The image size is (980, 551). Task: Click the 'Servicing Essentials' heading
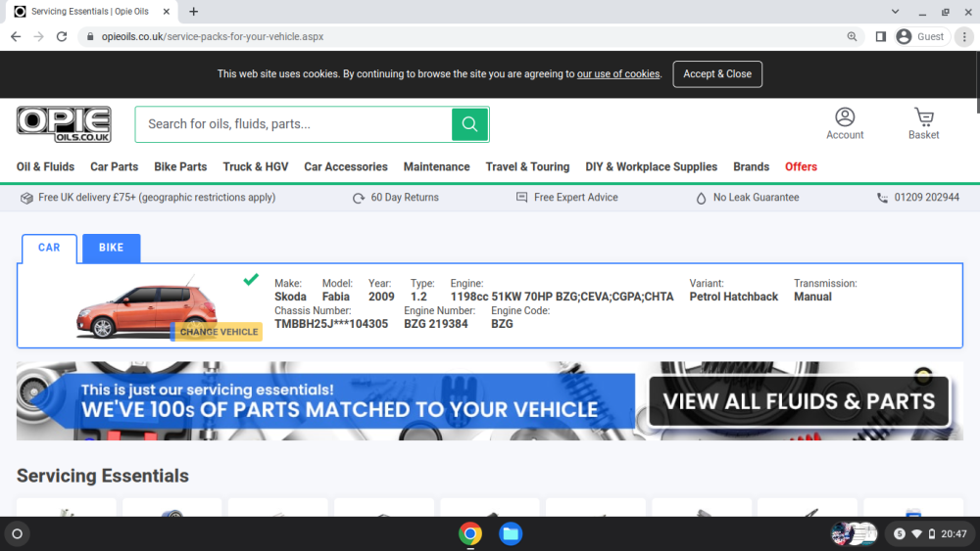[x=103, y=476]
